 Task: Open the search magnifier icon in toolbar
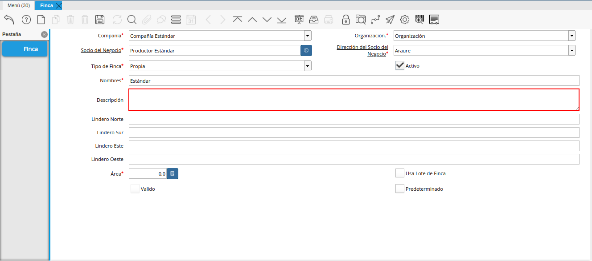[x=132, y=20]
